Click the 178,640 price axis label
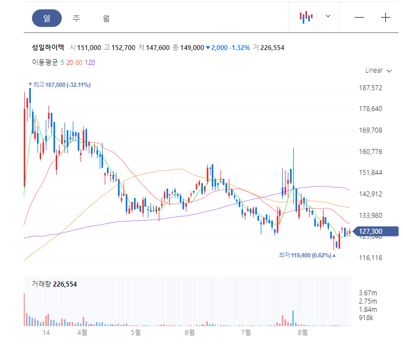This screenshot has width=403, height=352. point(370,109)
